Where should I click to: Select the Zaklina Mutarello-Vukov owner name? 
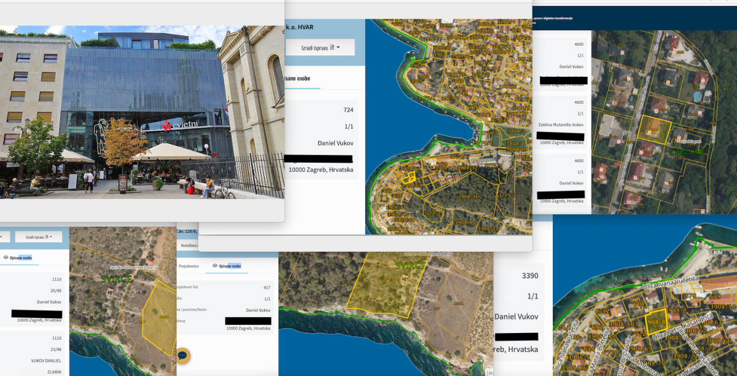(561, 125)
